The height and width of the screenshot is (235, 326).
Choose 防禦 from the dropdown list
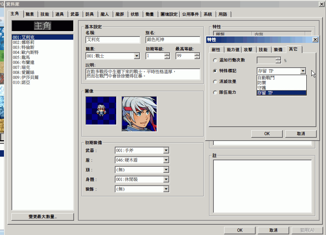[x=282, y=83]
